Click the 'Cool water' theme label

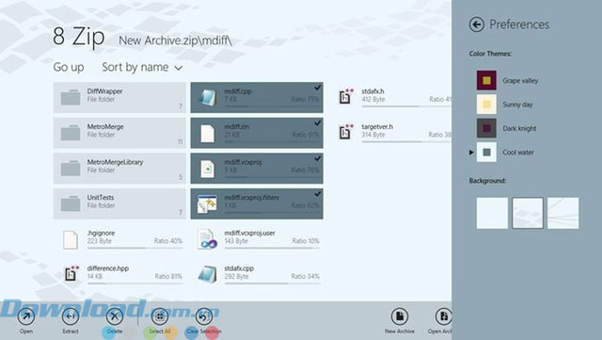(518, 153)
